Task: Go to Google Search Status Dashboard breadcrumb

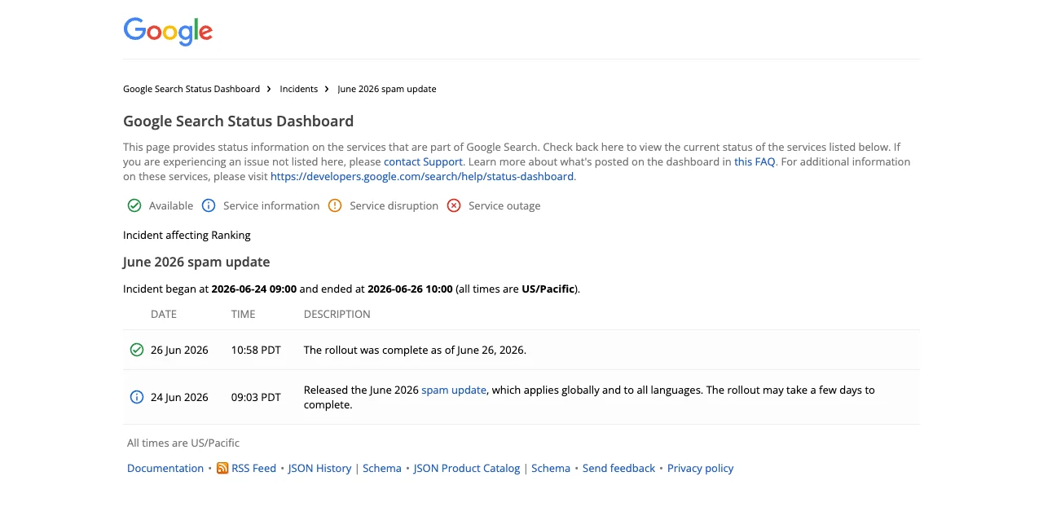Action: [191, 89]
